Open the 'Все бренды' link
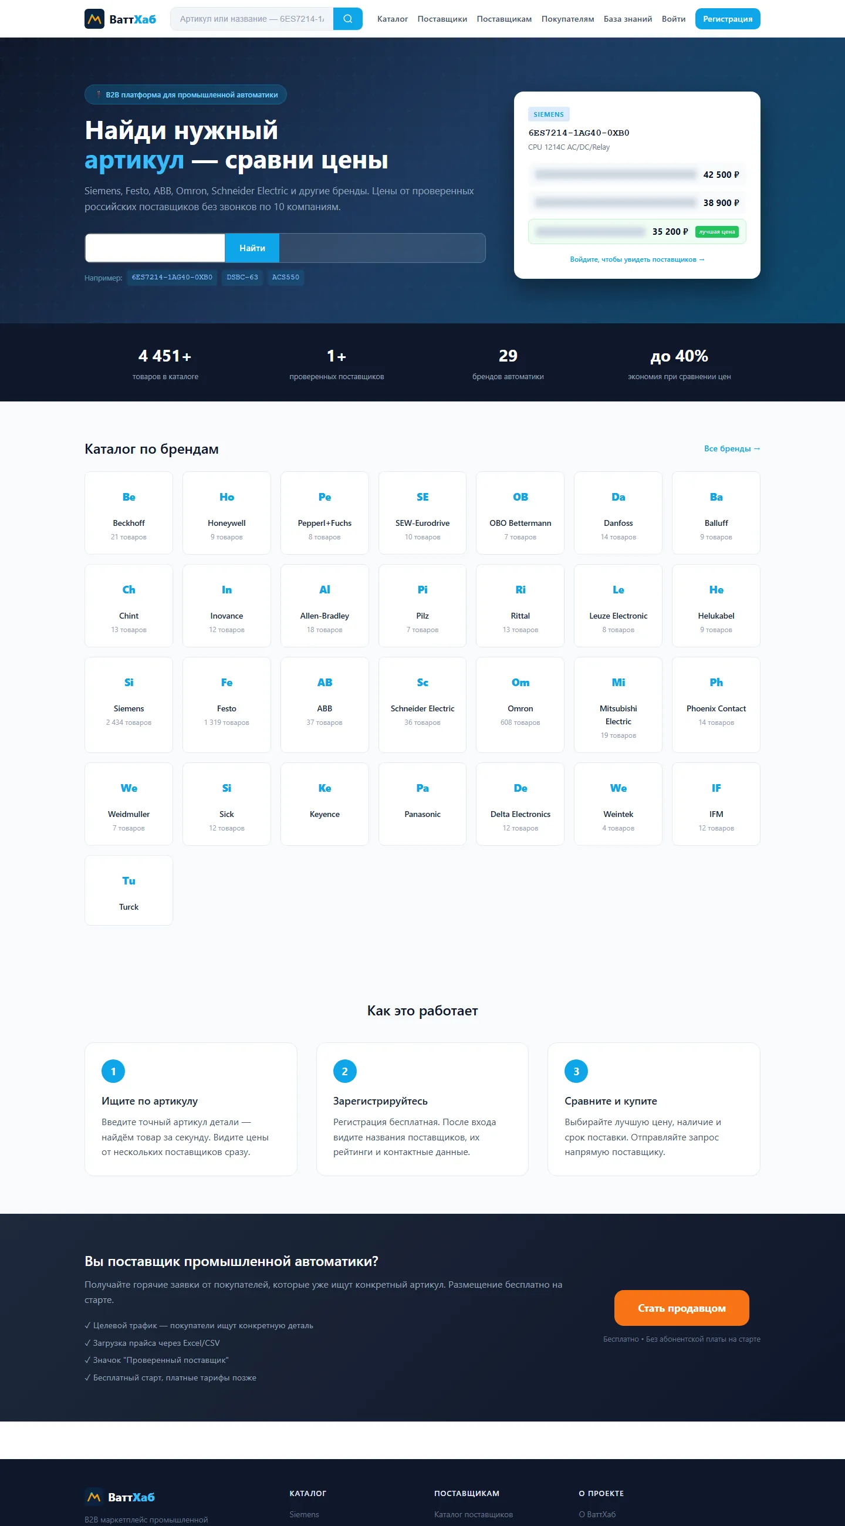The width and height of the screenshot is (845, 1526). click(732, 448)
